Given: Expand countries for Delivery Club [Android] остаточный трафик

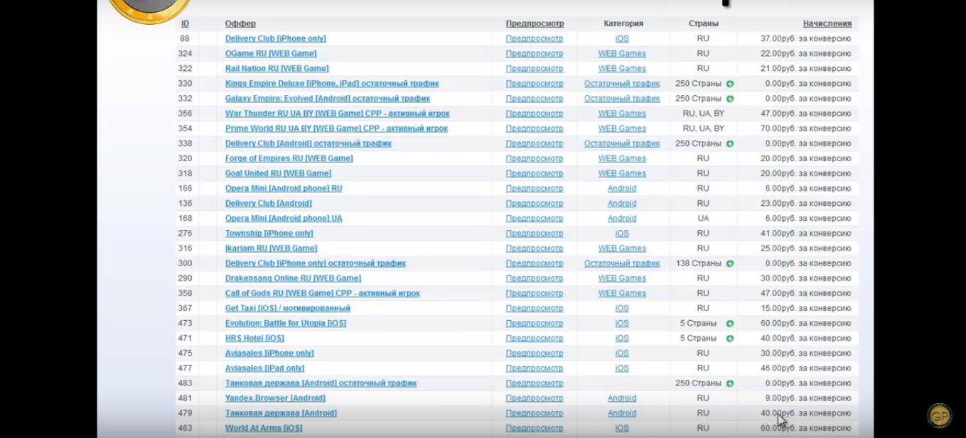Looking at the screenshot, I should pos(730,143).
